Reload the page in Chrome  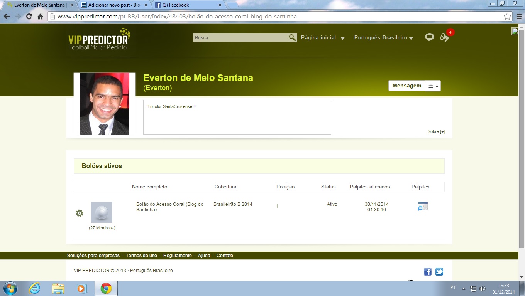tap(29, 17)
